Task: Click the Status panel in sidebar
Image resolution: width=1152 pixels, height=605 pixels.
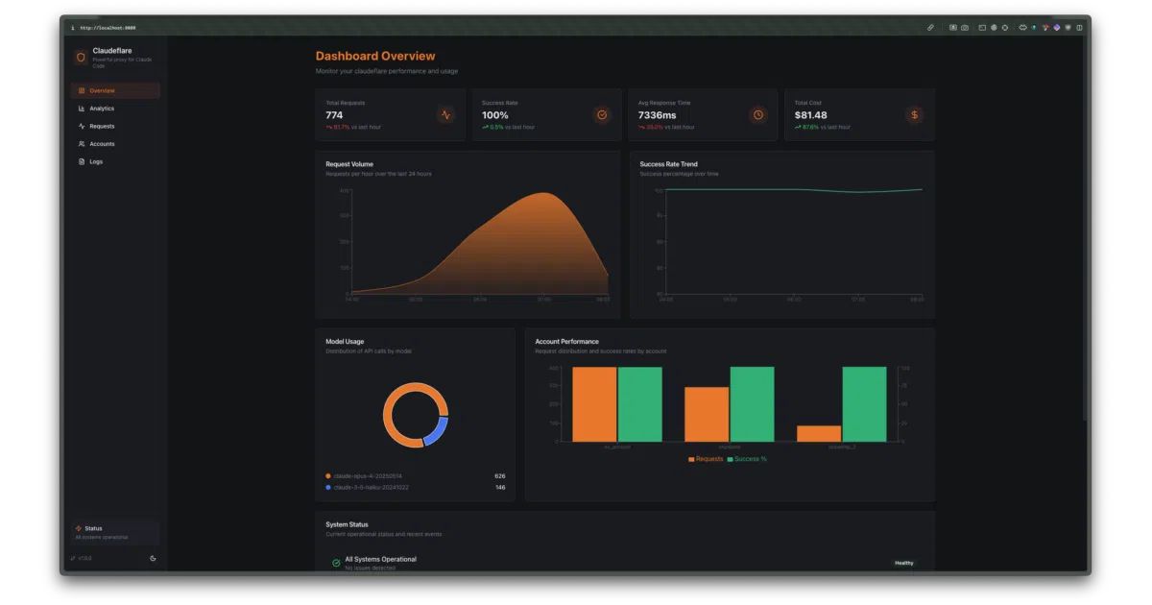Action: (115, 532)
